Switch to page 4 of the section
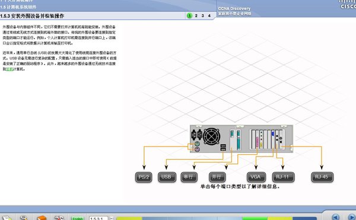The image size is (356, 220). click(x=209, y=15)
